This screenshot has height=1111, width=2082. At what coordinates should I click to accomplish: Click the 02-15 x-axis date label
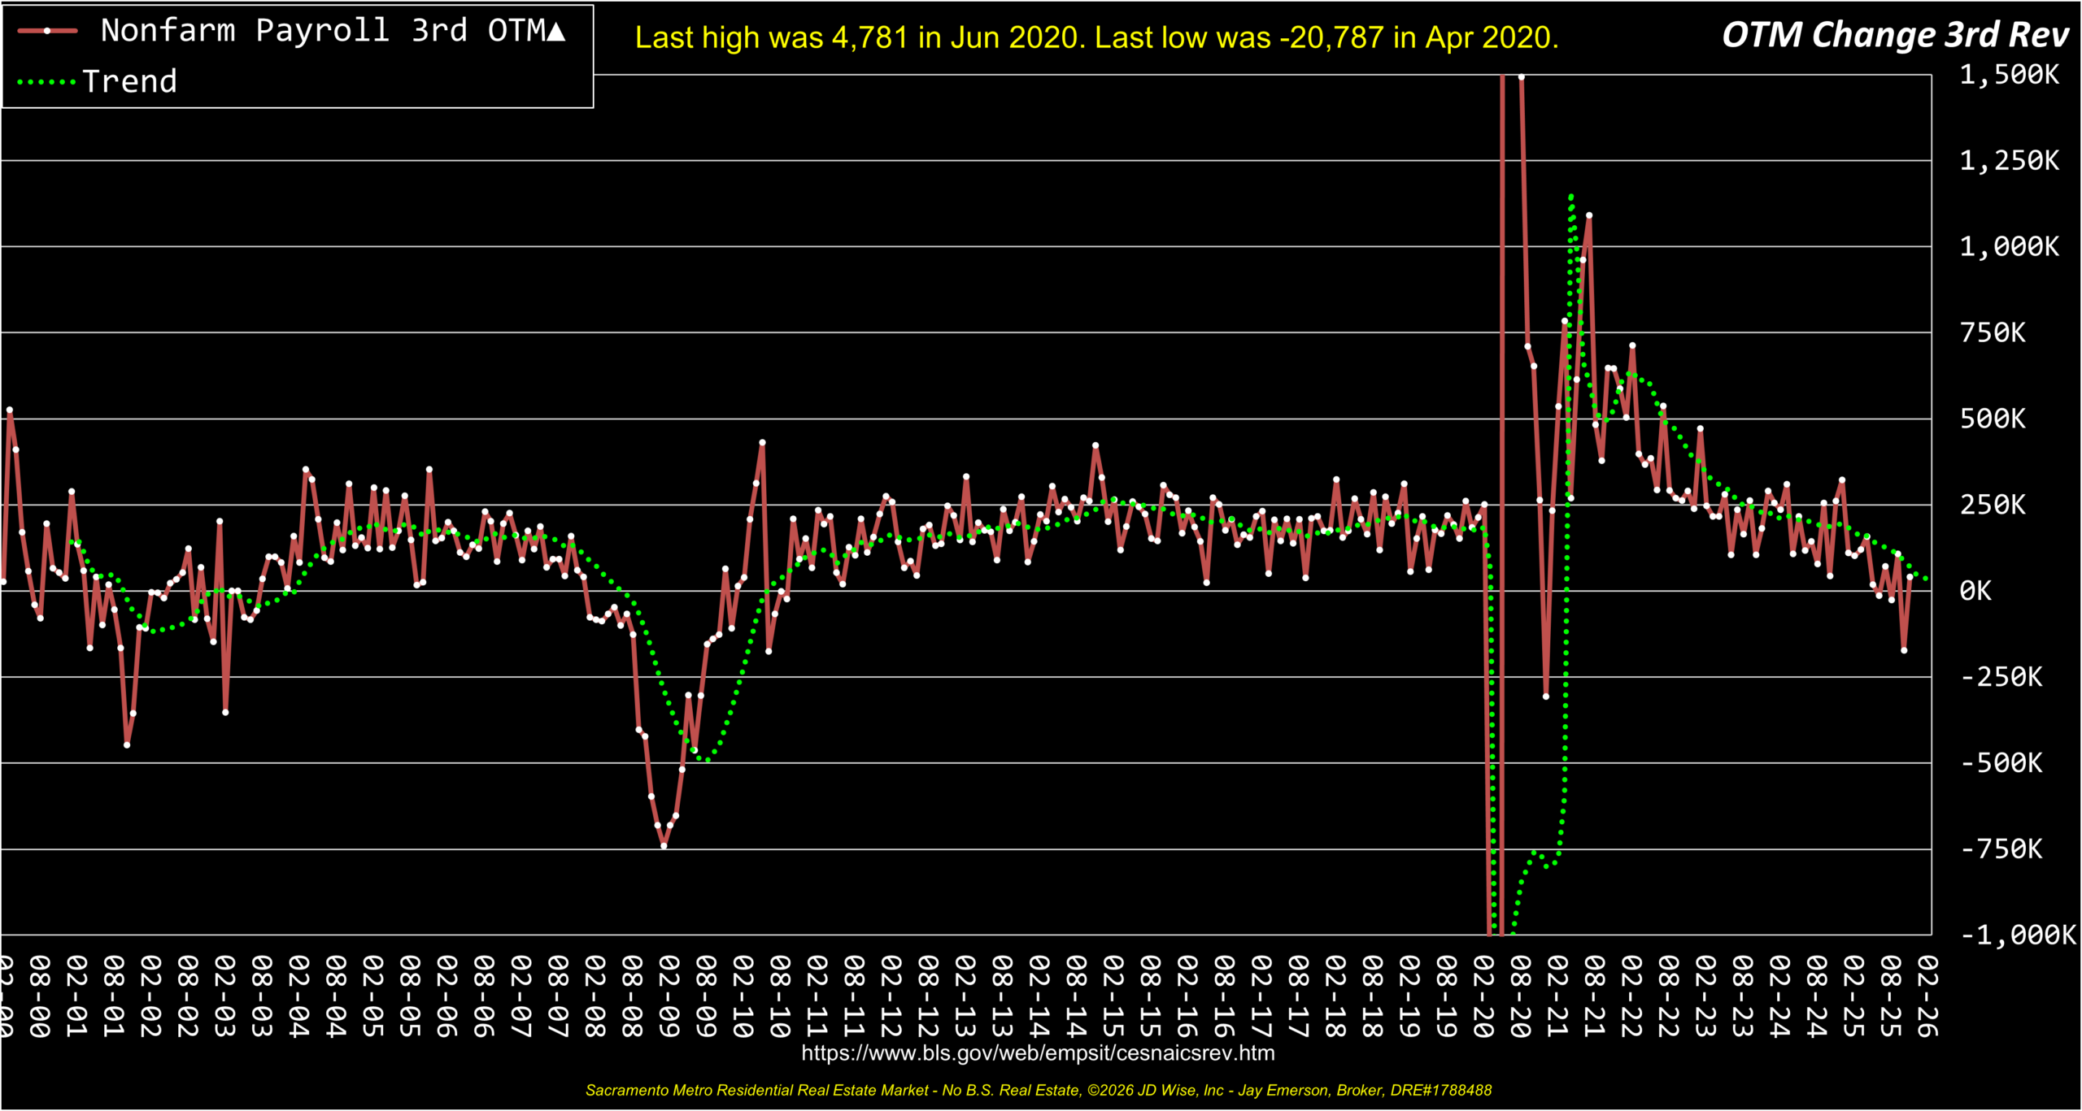click(1113, 997)
